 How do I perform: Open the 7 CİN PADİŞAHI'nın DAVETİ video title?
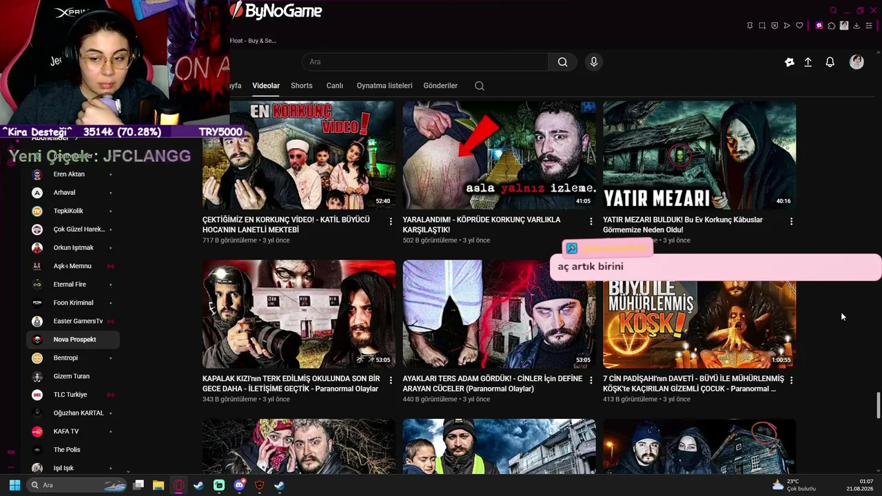(x=694, y=384)
